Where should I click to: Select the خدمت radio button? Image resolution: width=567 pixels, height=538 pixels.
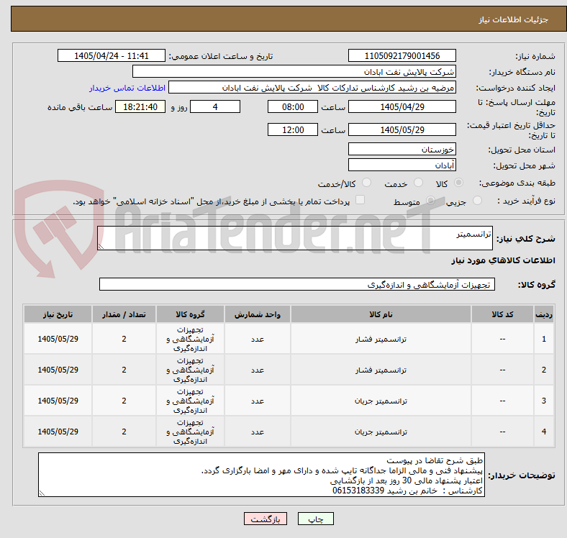pyautogui.click(x=418, y=183)
